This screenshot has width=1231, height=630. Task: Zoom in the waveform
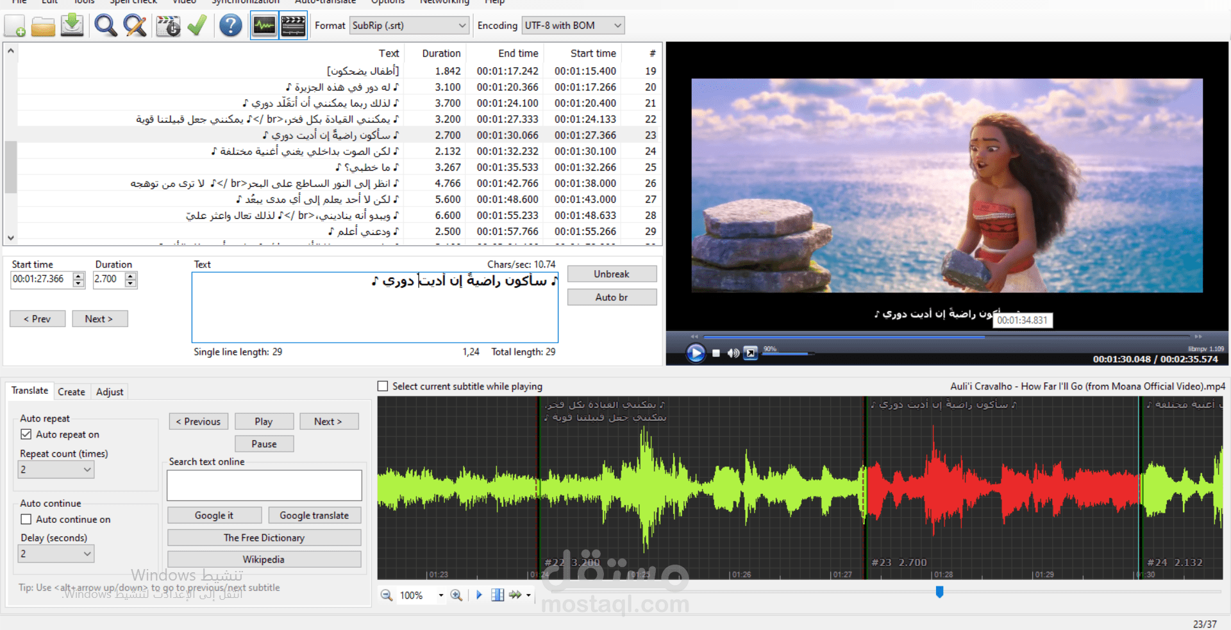pyautogui.click(x=456, y=595)
